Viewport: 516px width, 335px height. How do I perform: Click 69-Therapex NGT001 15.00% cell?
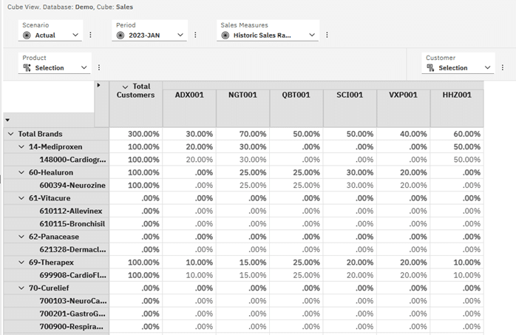(243, 263)
